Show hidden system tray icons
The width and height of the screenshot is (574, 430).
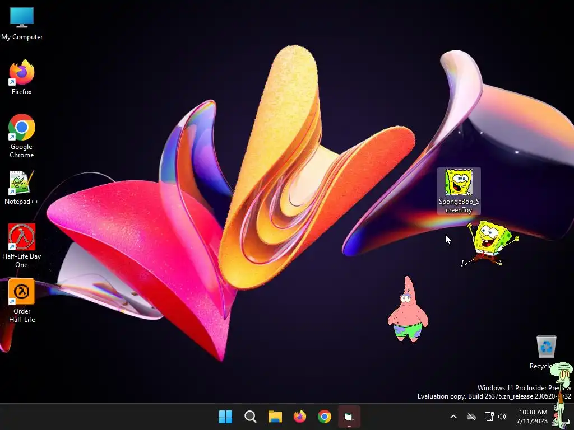click(x=453, y=417)
